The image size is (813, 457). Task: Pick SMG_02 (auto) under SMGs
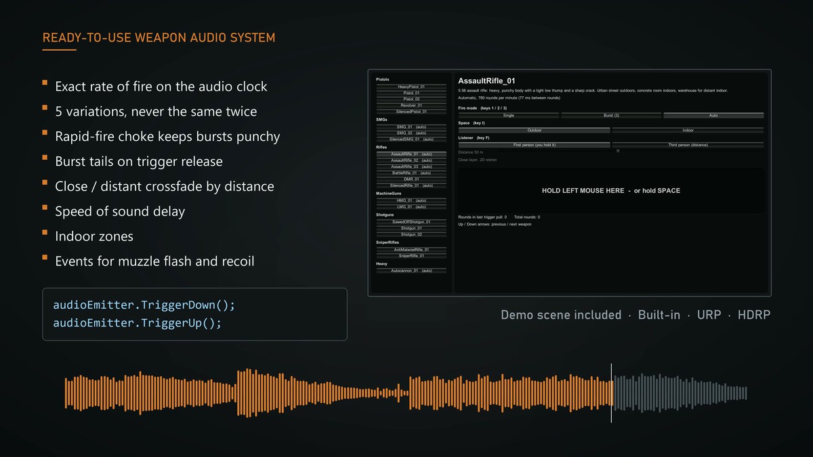click(x=411, y=133)
